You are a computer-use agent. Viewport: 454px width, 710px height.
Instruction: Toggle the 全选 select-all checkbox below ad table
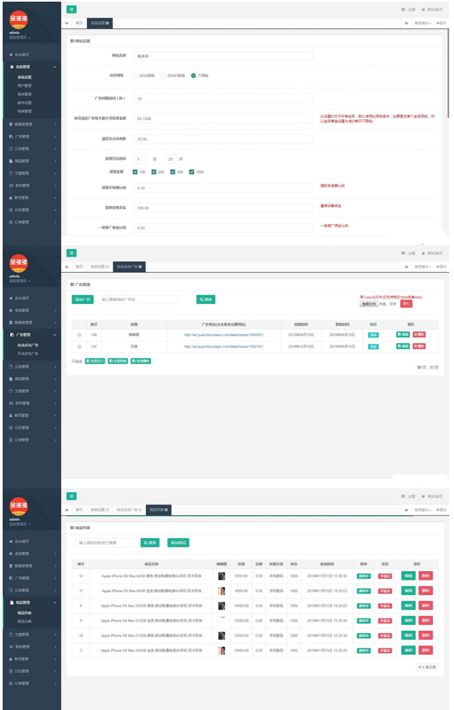pyautogui.click(x=74, y=361)
